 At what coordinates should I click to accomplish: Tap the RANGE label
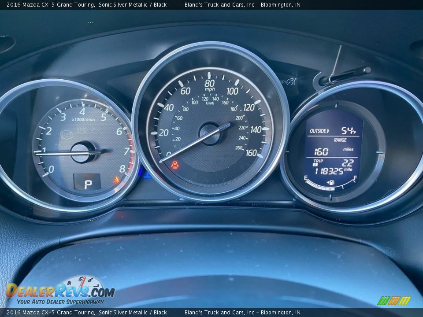340,140
